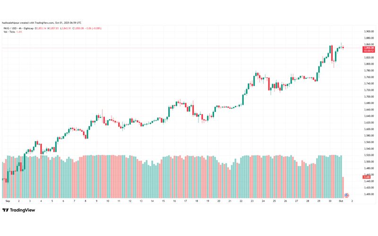
Task: Click the Sep label on time axis
Action: click(8, 201)
